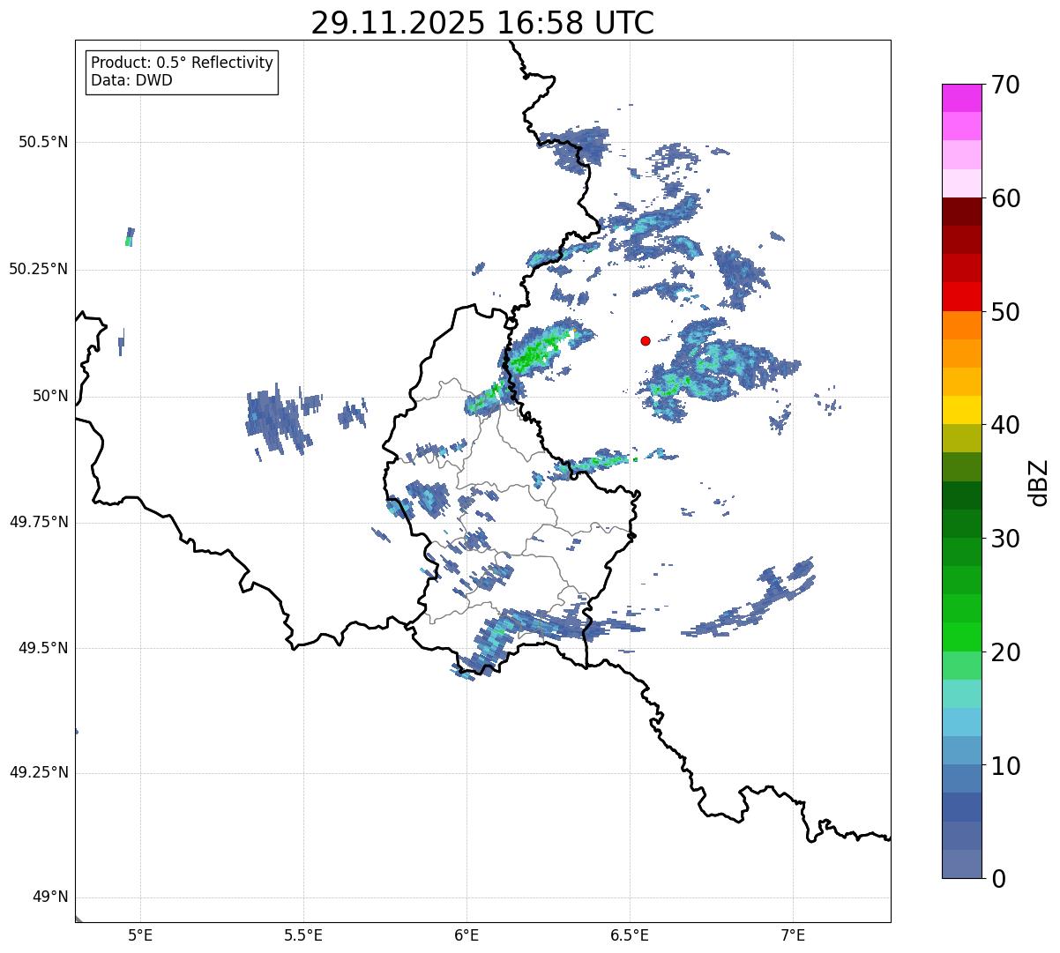Screen dimensions: 1060x953
Task: Click the red radar location dot
Action: (x=646, y=340)
